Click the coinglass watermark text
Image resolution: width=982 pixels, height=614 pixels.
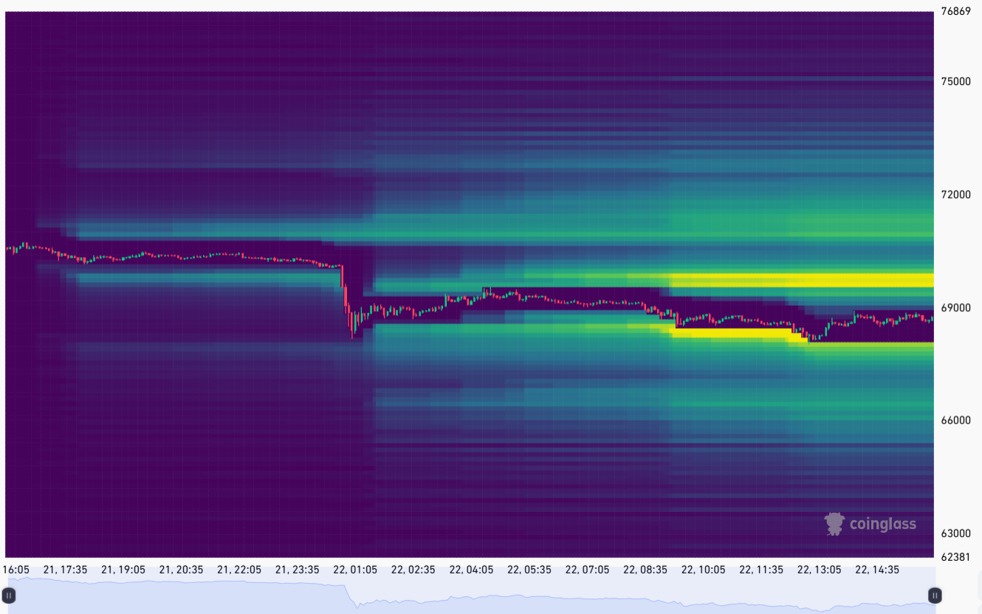coord(882,525)
